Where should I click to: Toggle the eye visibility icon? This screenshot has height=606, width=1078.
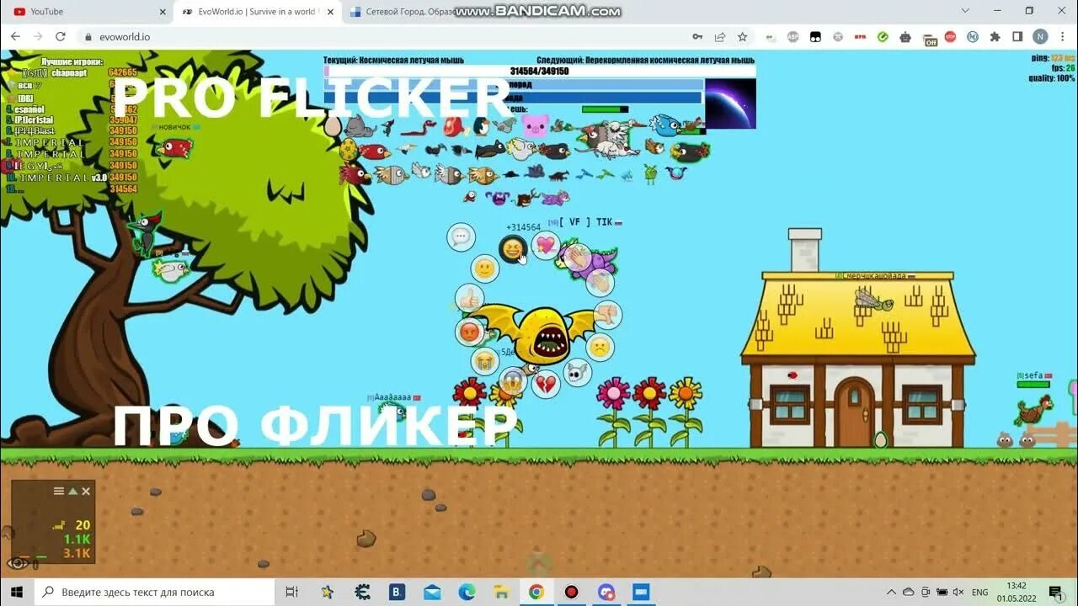[x=17, y=563]
